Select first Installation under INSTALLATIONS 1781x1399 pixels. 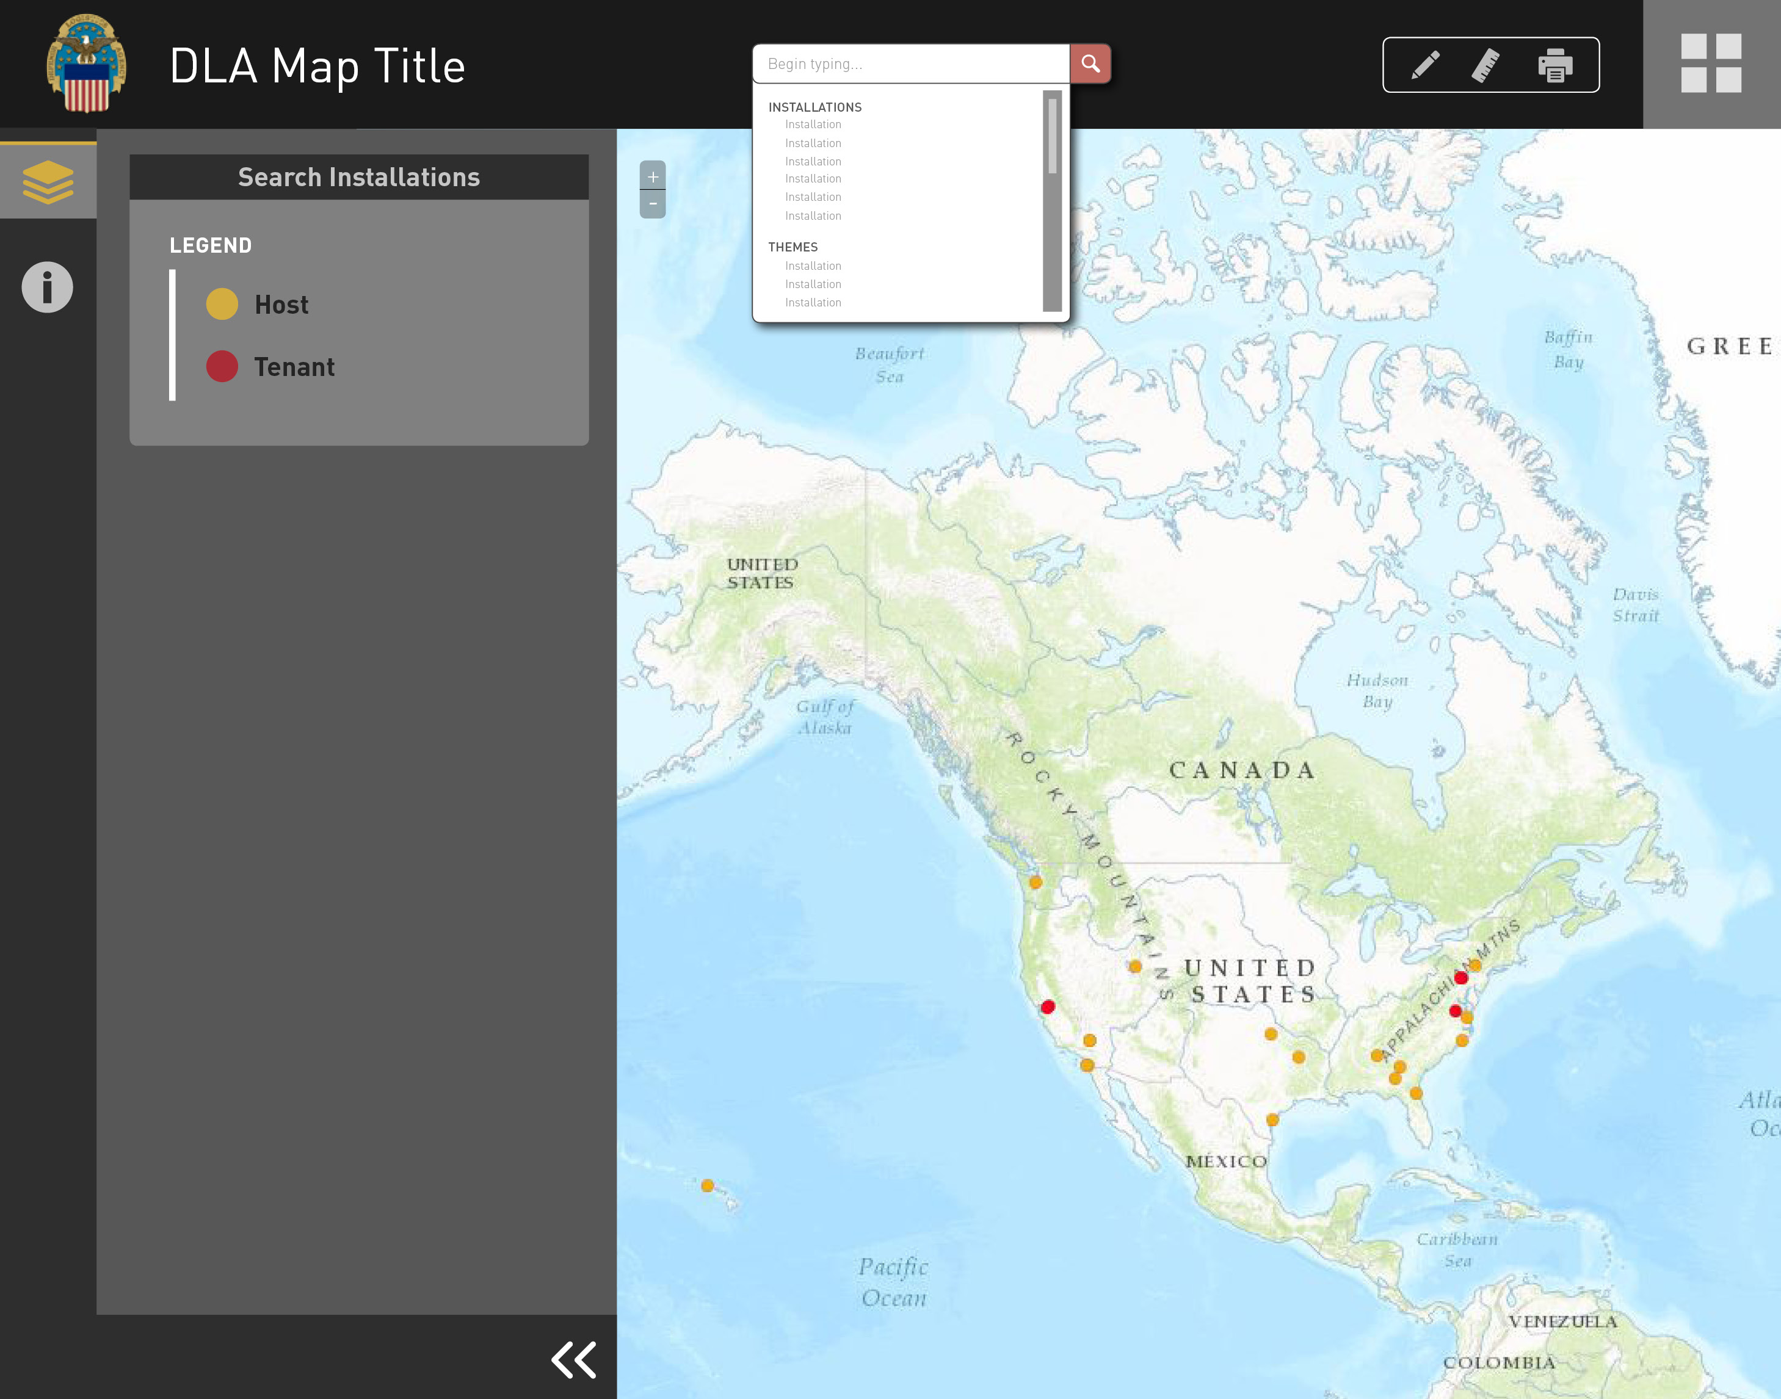point(813,125)
